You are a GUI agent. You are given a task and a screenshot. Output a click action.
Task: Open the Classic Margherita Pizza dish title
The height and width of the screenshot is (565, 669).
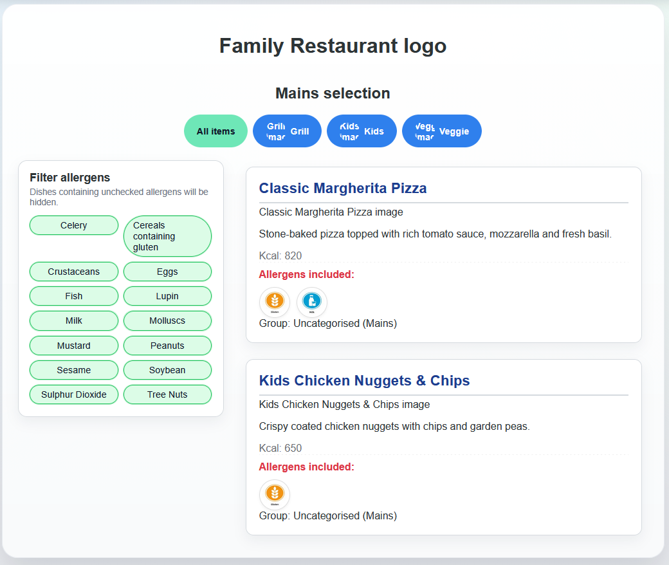[343, 188]
